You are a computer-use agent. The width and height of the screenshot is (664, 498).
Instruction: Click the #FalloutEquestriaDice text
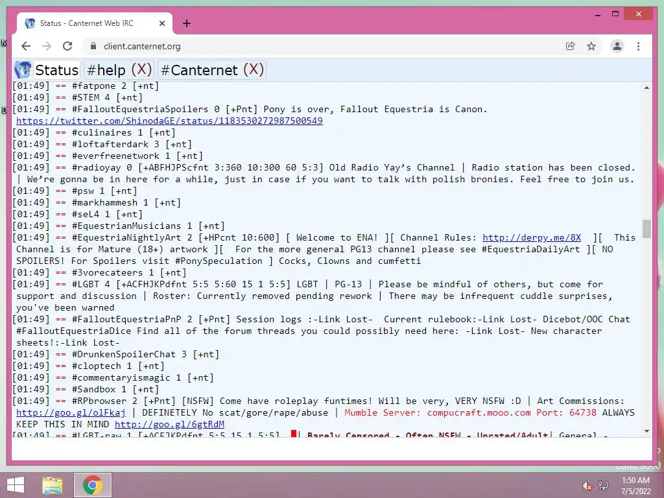74,331
